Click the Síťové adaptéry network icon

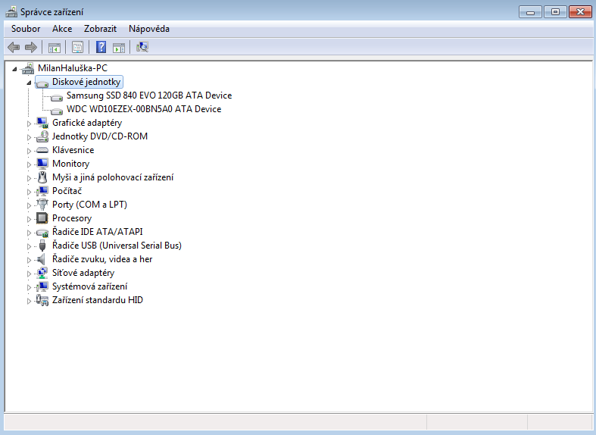point(42,273)
